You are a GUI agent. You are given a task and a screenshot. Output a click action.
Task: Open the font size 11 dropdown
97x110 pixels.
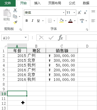point(74,12)
